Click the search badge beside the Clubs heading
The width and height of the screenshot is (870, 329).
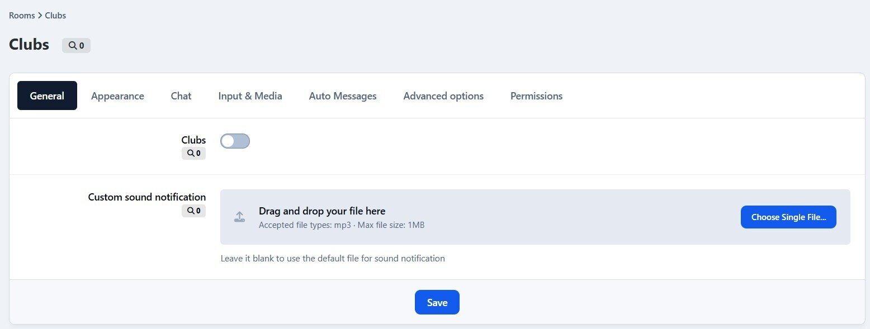point(76,46)
